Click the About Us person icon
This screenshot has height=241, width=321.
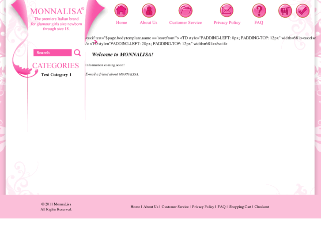click(149, 11)
